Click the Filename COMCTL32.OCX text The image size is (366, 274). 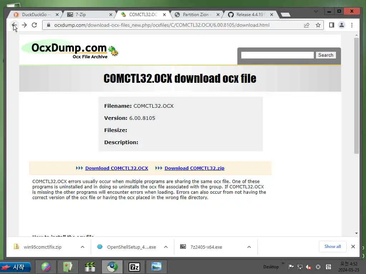139,106
